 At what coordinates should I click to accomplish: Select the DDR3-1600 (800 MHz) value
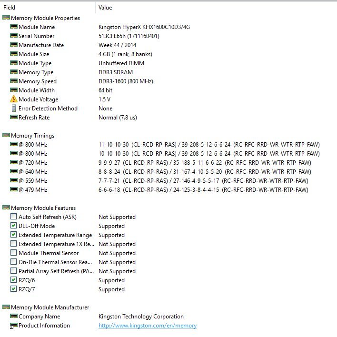(x=126, y=81)
